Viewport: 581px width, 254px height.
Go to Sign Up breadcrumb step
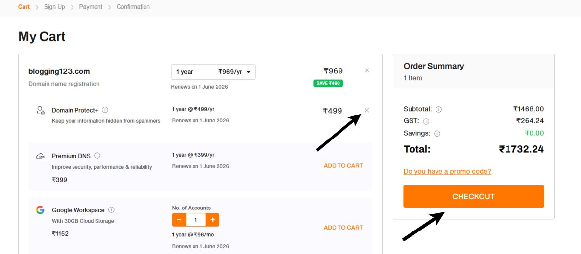coord(54,7)
